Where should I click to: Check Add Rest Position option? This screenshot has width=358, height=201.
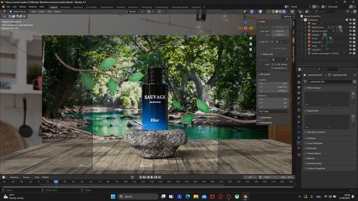[306, 132]
